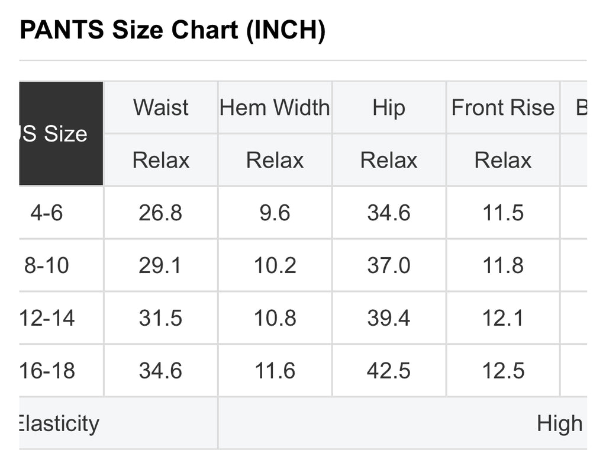Click the 8-10 size row label
This screenshot has width=606, height=462.
coord(47,265)
